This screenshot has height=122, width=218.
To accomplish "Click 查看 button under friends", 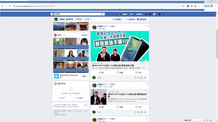I will (84, 76).
